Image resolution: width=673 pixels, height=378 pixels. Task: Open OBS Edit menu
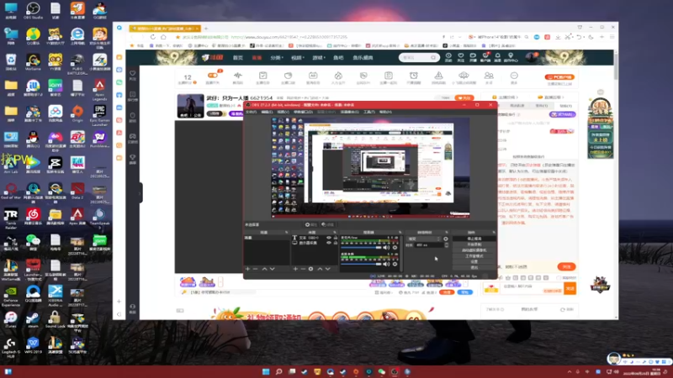[267, 113]
